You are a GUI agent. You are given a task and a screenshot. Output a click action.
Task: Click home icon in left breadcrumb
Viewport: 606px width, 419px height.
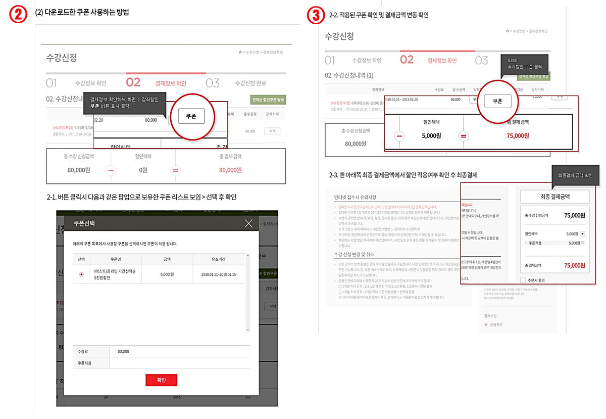240,52
